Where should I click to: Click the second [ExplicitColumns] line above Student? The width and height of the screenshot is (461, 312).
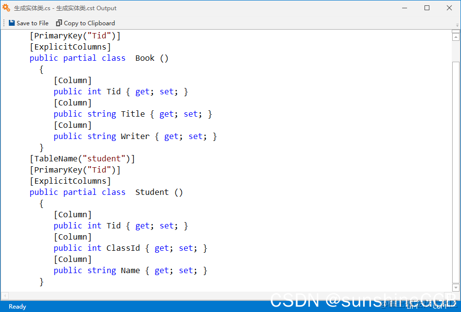click(70, 181)
